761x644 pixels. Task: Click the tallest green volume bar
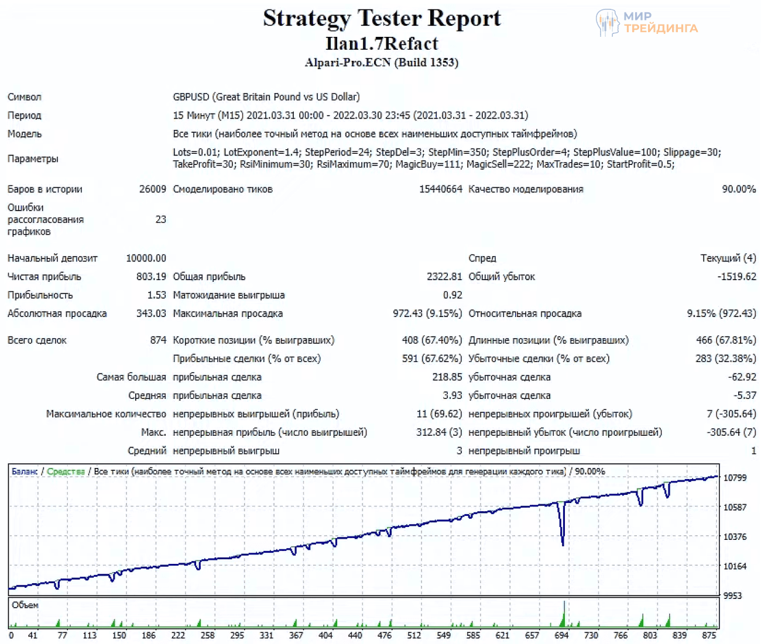564,614
